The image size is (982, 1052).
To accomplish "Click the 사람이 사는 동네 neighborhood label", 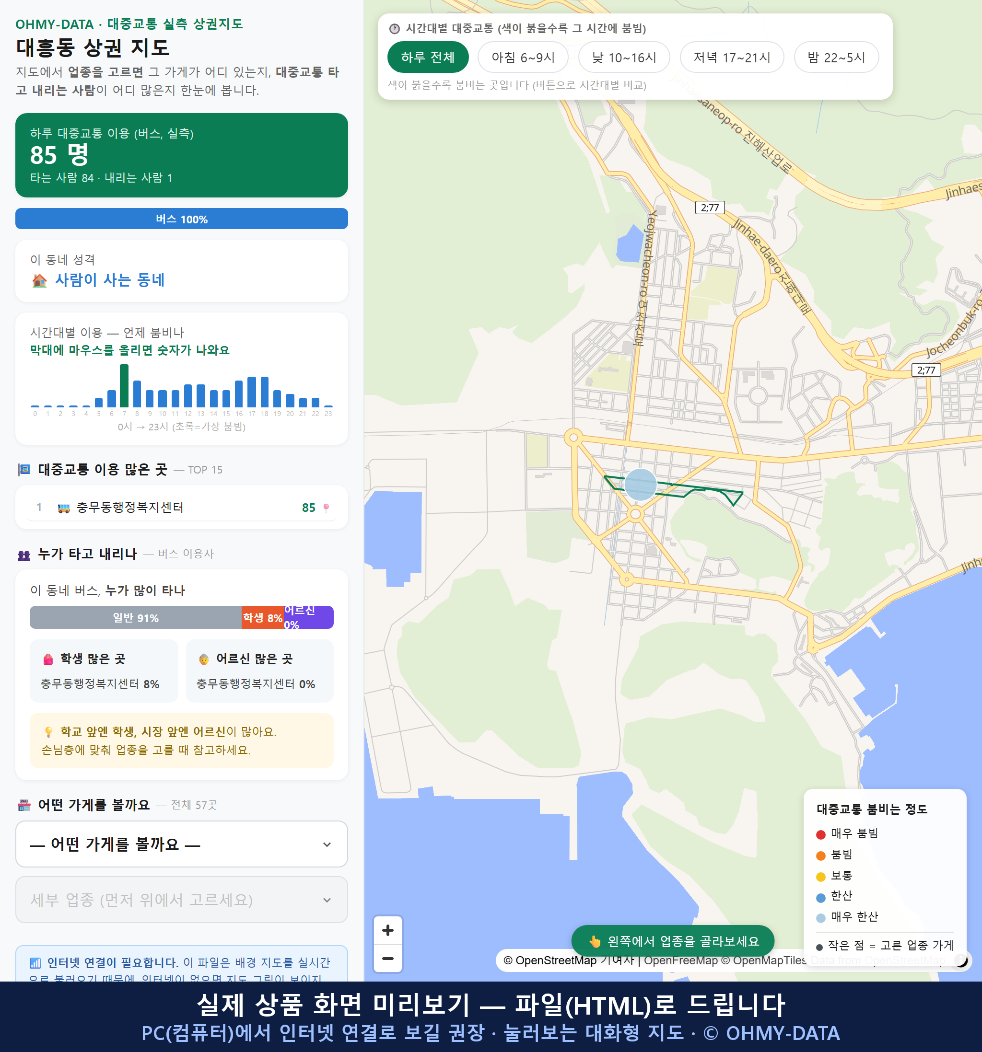I will click(x=110, y=280).
